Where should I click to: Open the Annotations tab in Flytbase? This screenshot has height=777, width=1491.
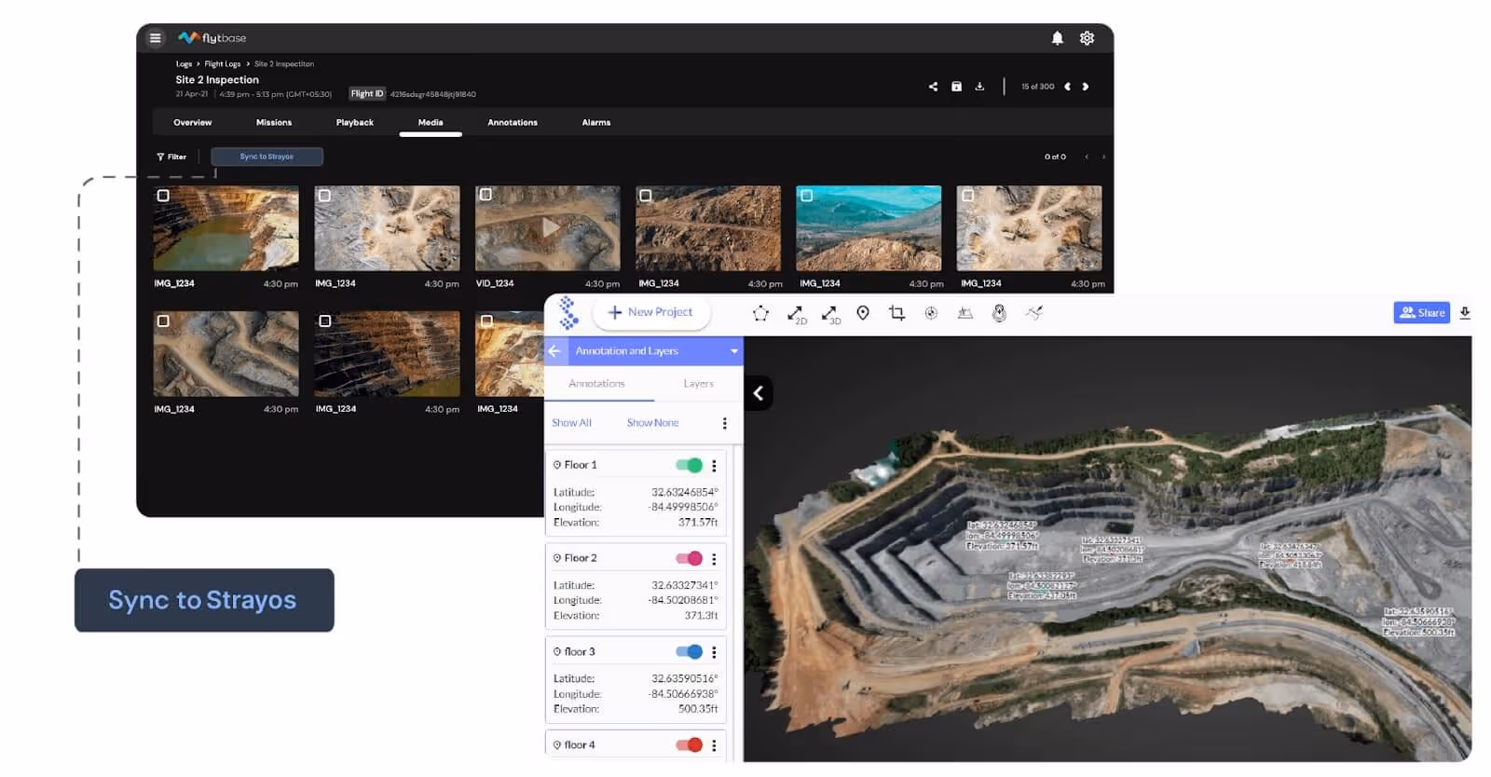tap(513, 123)
